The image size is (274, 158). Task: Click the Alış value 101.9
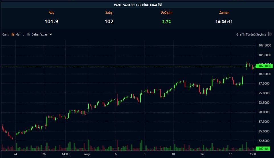point(51,22)
